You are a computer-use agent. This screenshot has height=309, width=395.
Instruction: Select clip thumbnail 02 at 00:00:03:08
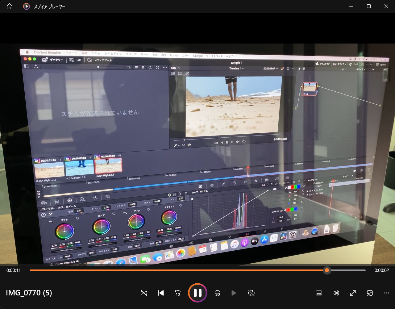point(79,168)
